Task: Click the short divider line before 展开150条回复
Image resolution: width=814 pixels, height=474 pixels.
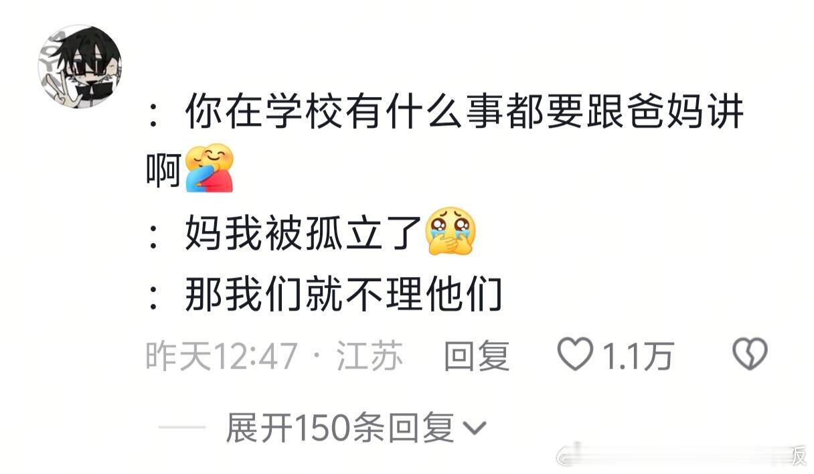Action: point(182,428)
